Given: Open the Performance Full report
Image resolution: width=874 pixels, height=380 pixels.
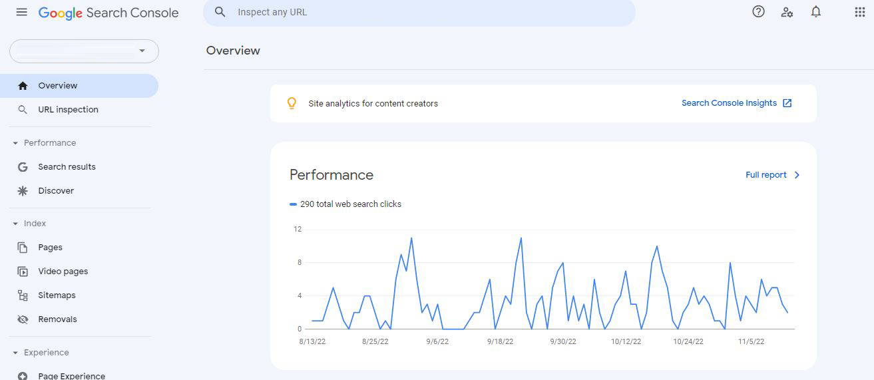Looking at the screenshot, I should 773,175.
